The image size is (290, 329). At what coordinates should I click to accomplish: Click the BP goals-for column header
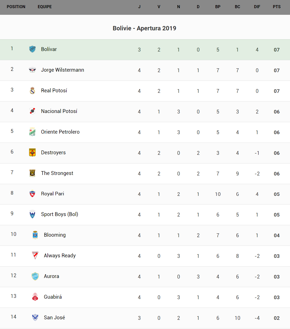coord(218,7)
